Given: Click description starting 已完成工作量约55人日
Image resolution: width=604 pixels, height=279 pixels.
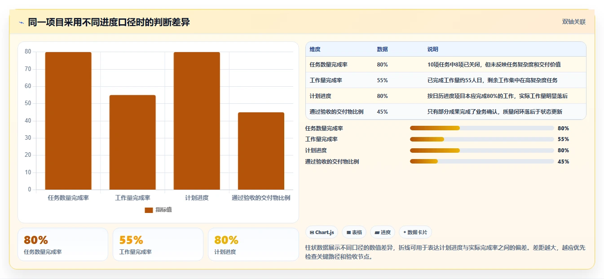Looking at the screenshot, I should [x=493, y=80].
